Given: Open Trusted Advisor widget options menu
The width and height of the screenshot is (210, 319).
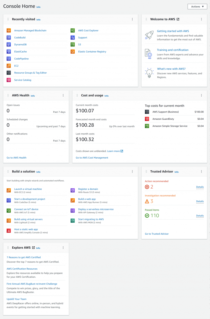Looking at the screenshot, I should (201, 171).
